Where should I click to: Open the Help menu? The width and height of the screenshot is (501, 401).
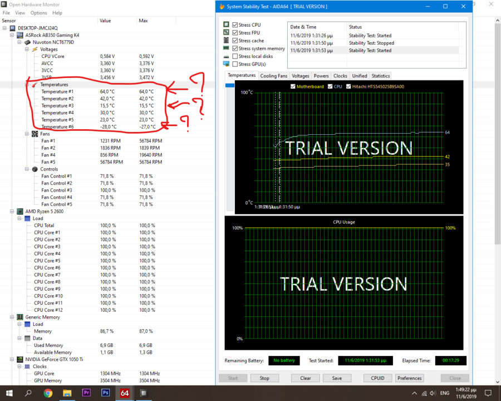click(x=57, y=13)
